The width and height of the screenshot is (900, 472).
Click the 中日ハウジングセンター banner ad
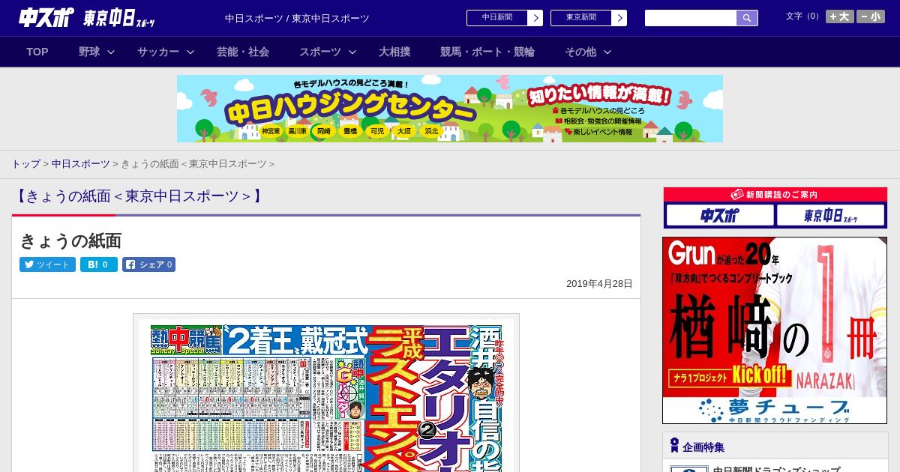(x=450, y=109)
